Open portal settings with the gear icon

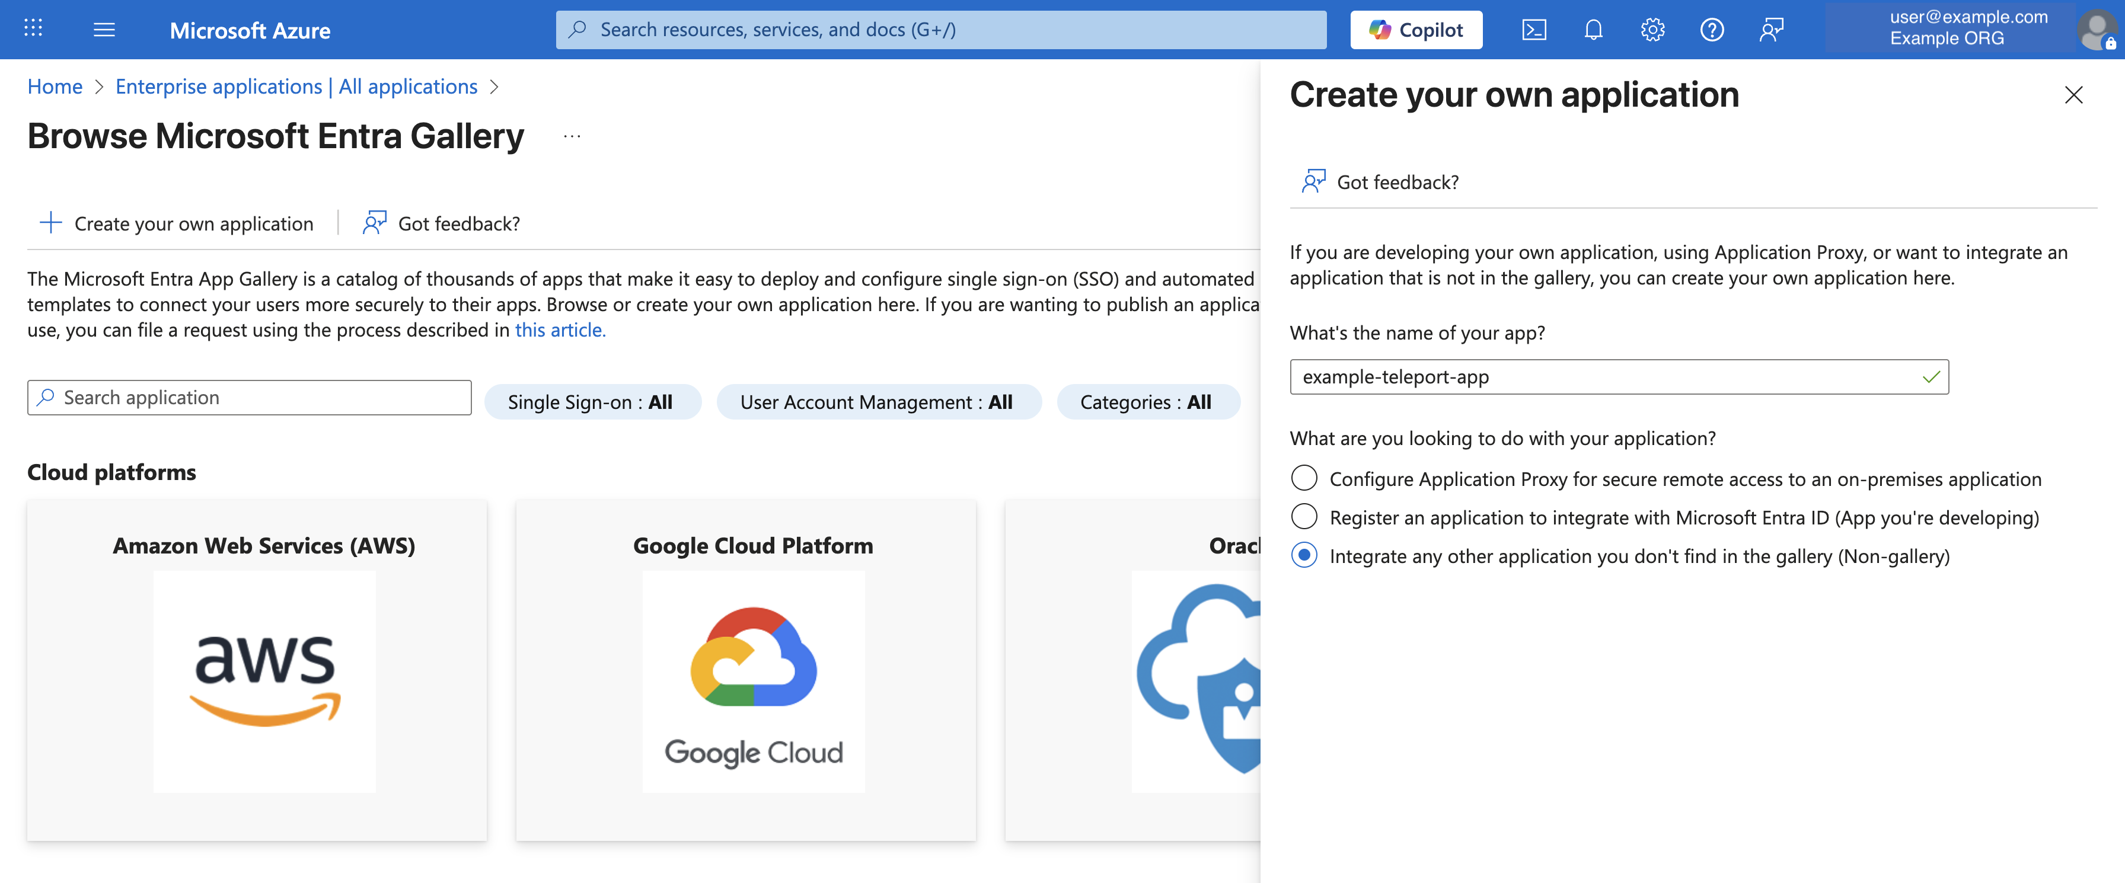(x=1652, y=30)
